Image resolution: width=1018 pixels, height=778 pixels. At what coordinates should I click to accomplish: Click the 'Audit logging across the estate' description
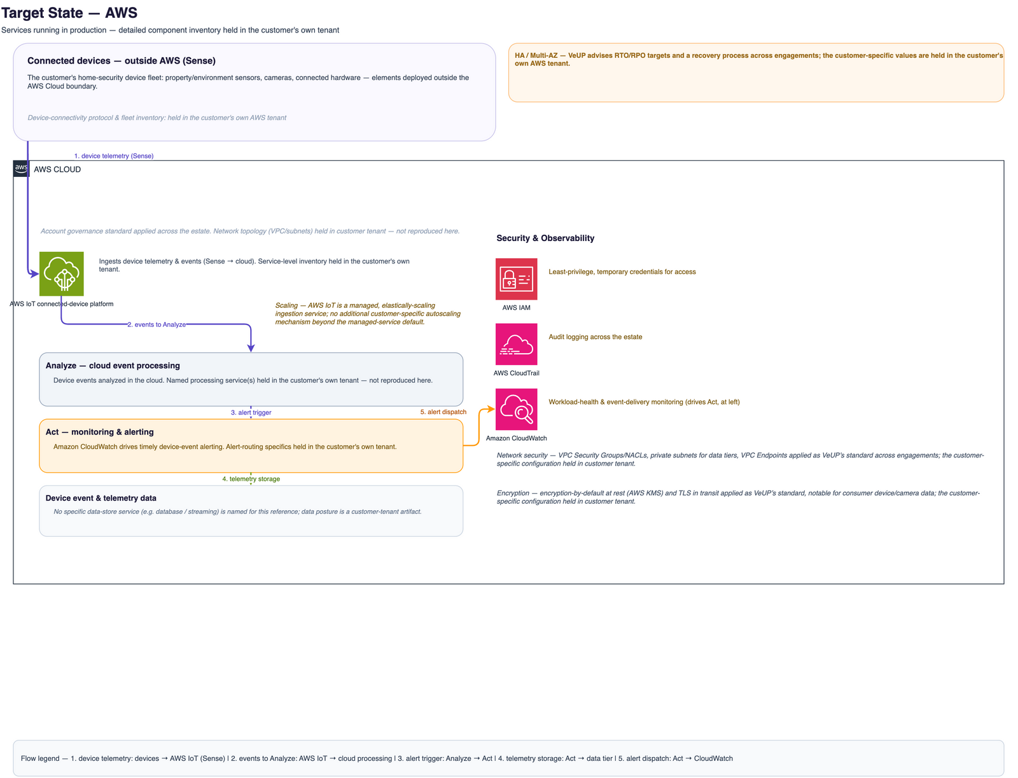(596, 337)
